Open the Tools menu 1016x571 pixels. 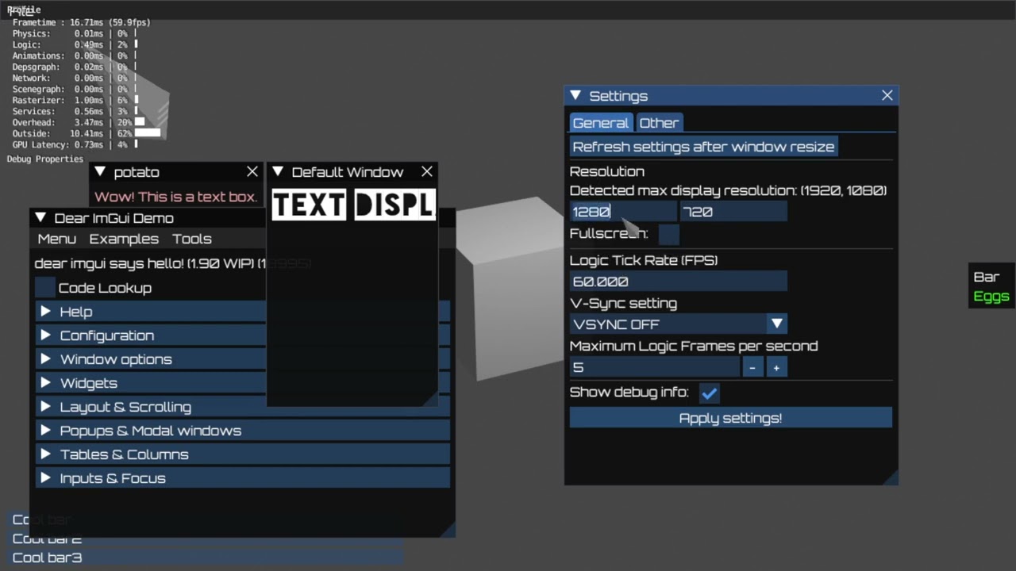192,239
